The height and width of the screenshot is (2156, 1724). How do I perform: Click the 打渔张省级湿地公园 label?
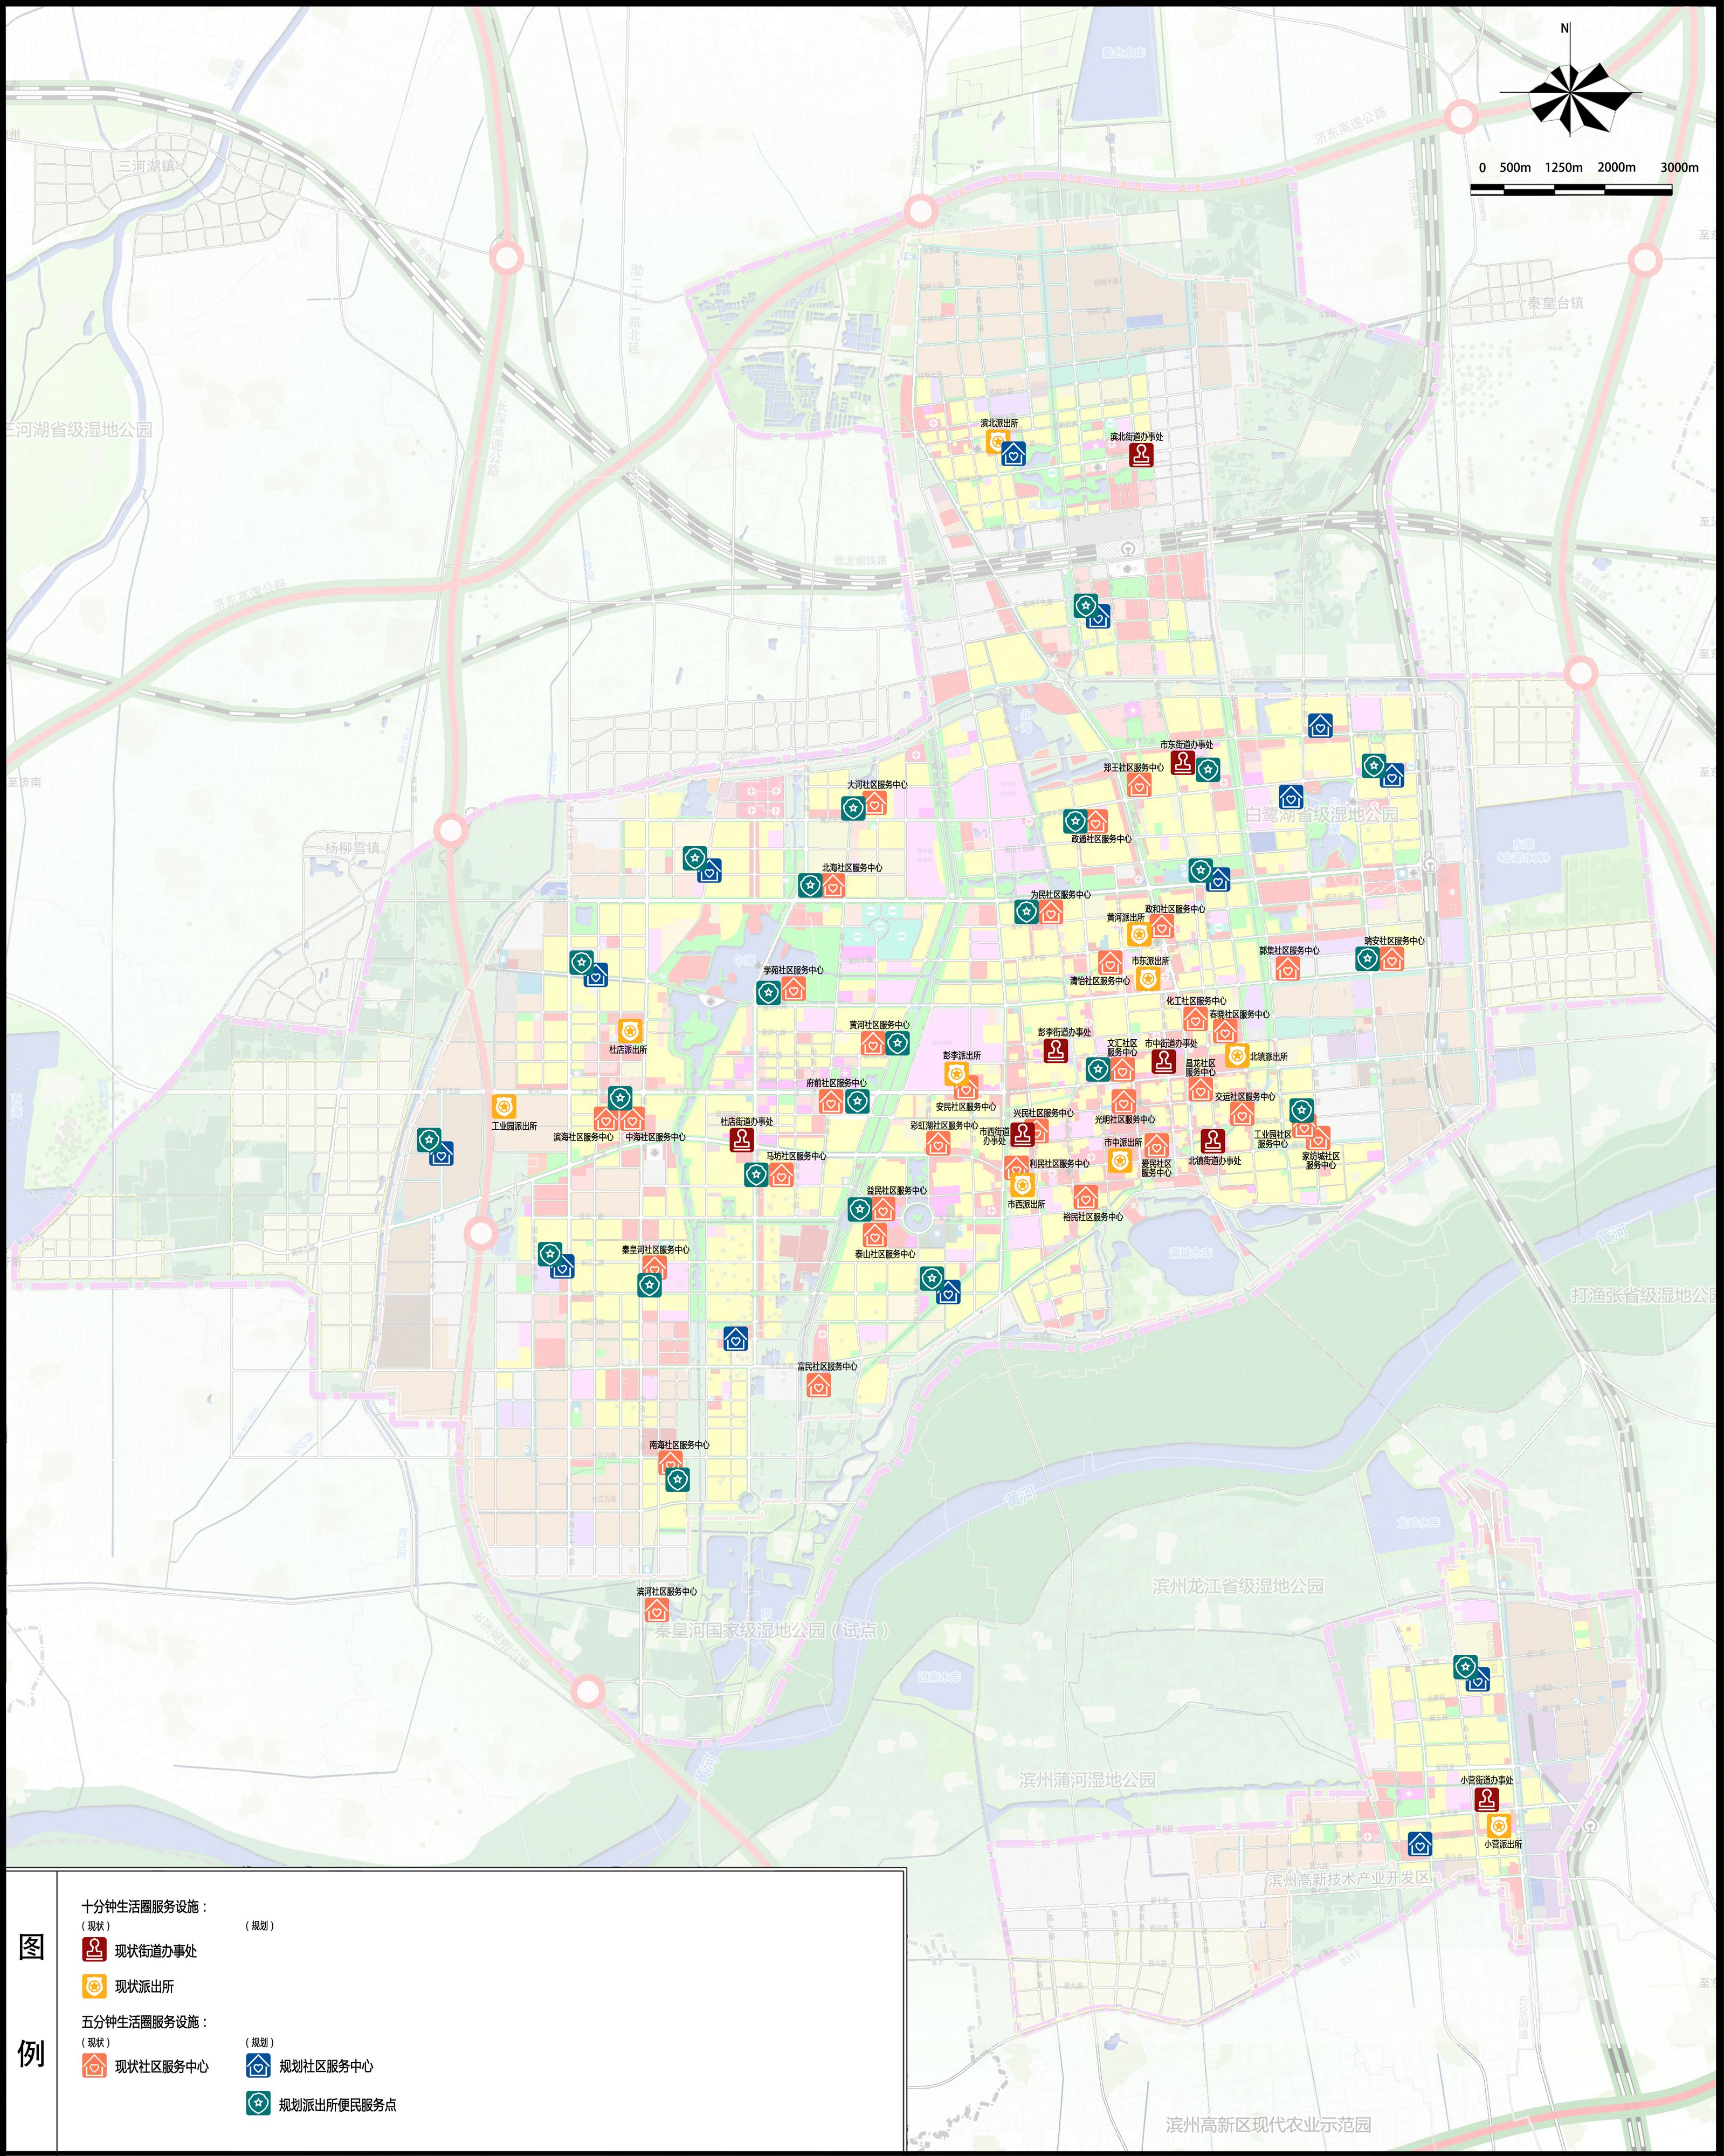(x=1646, y=1294)
